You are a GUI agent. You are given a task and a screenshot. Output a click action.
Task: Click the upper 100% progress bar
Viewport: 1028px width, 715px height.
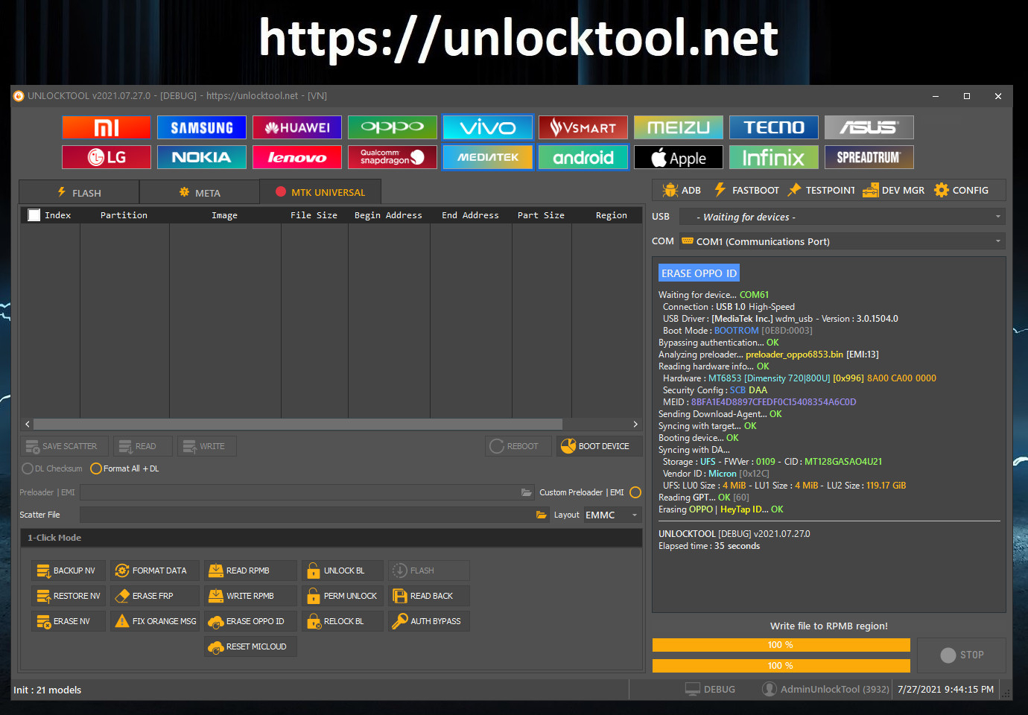(781, 645)
